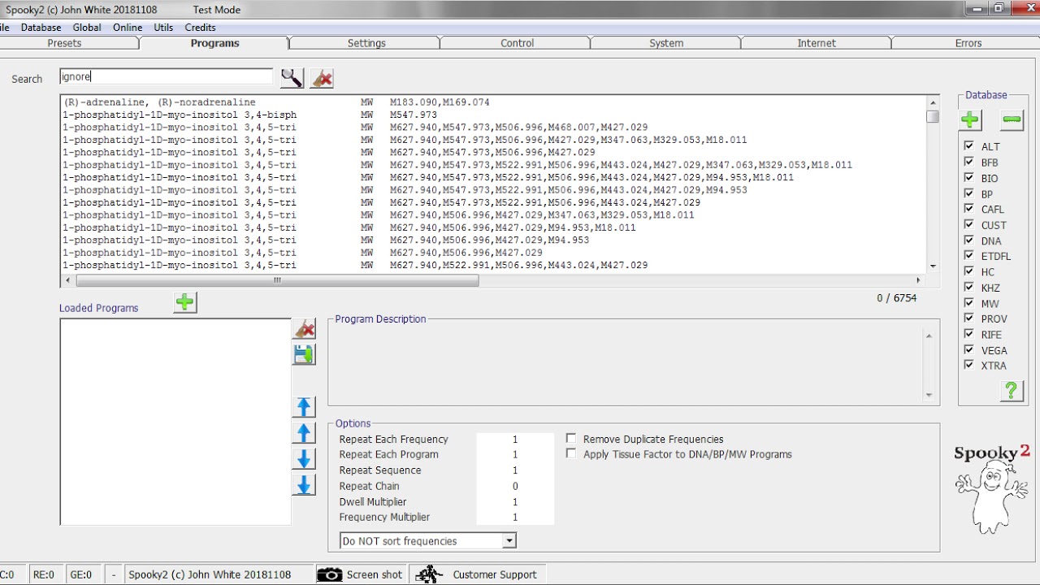Viewport: 1040px width, 585px height.
Task: Edit Repeat Sequence value
Action: (515, 470)
